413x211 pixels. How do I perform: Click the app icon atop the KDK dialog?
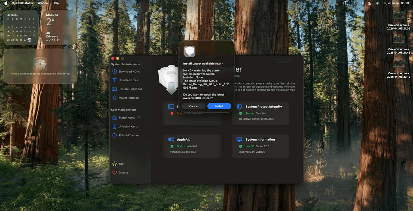(190, 51)
